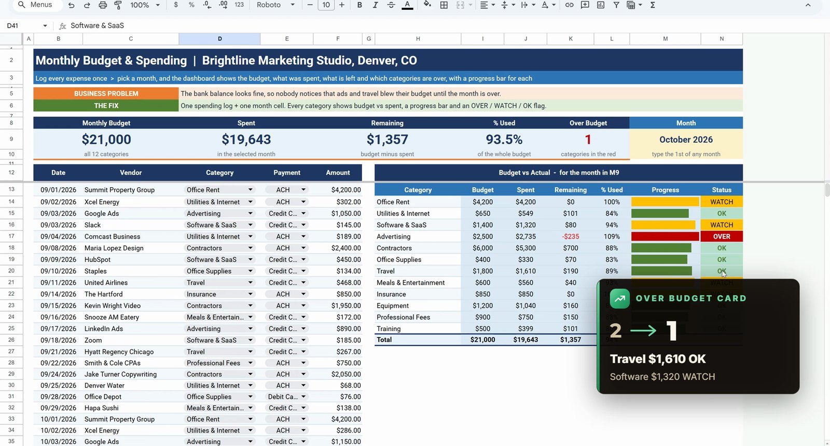The height and width of the screenshot is (446, 830).
Task: Open the 100% zoom dropdown
Action: pos(145,5)
